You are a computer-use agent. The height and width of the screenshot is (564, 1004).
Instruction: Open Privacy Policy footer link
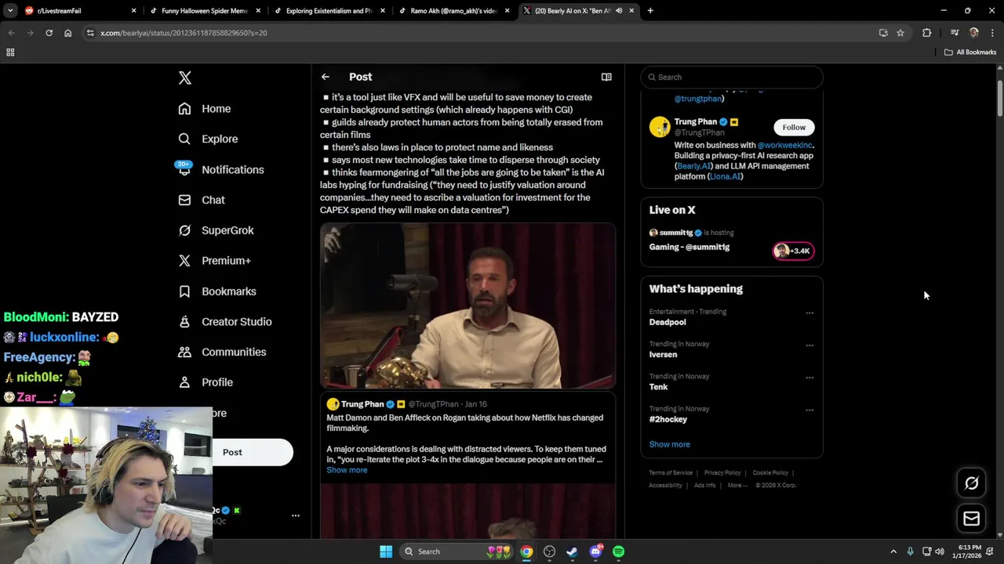pyautogui.click(x=722, y=473)
